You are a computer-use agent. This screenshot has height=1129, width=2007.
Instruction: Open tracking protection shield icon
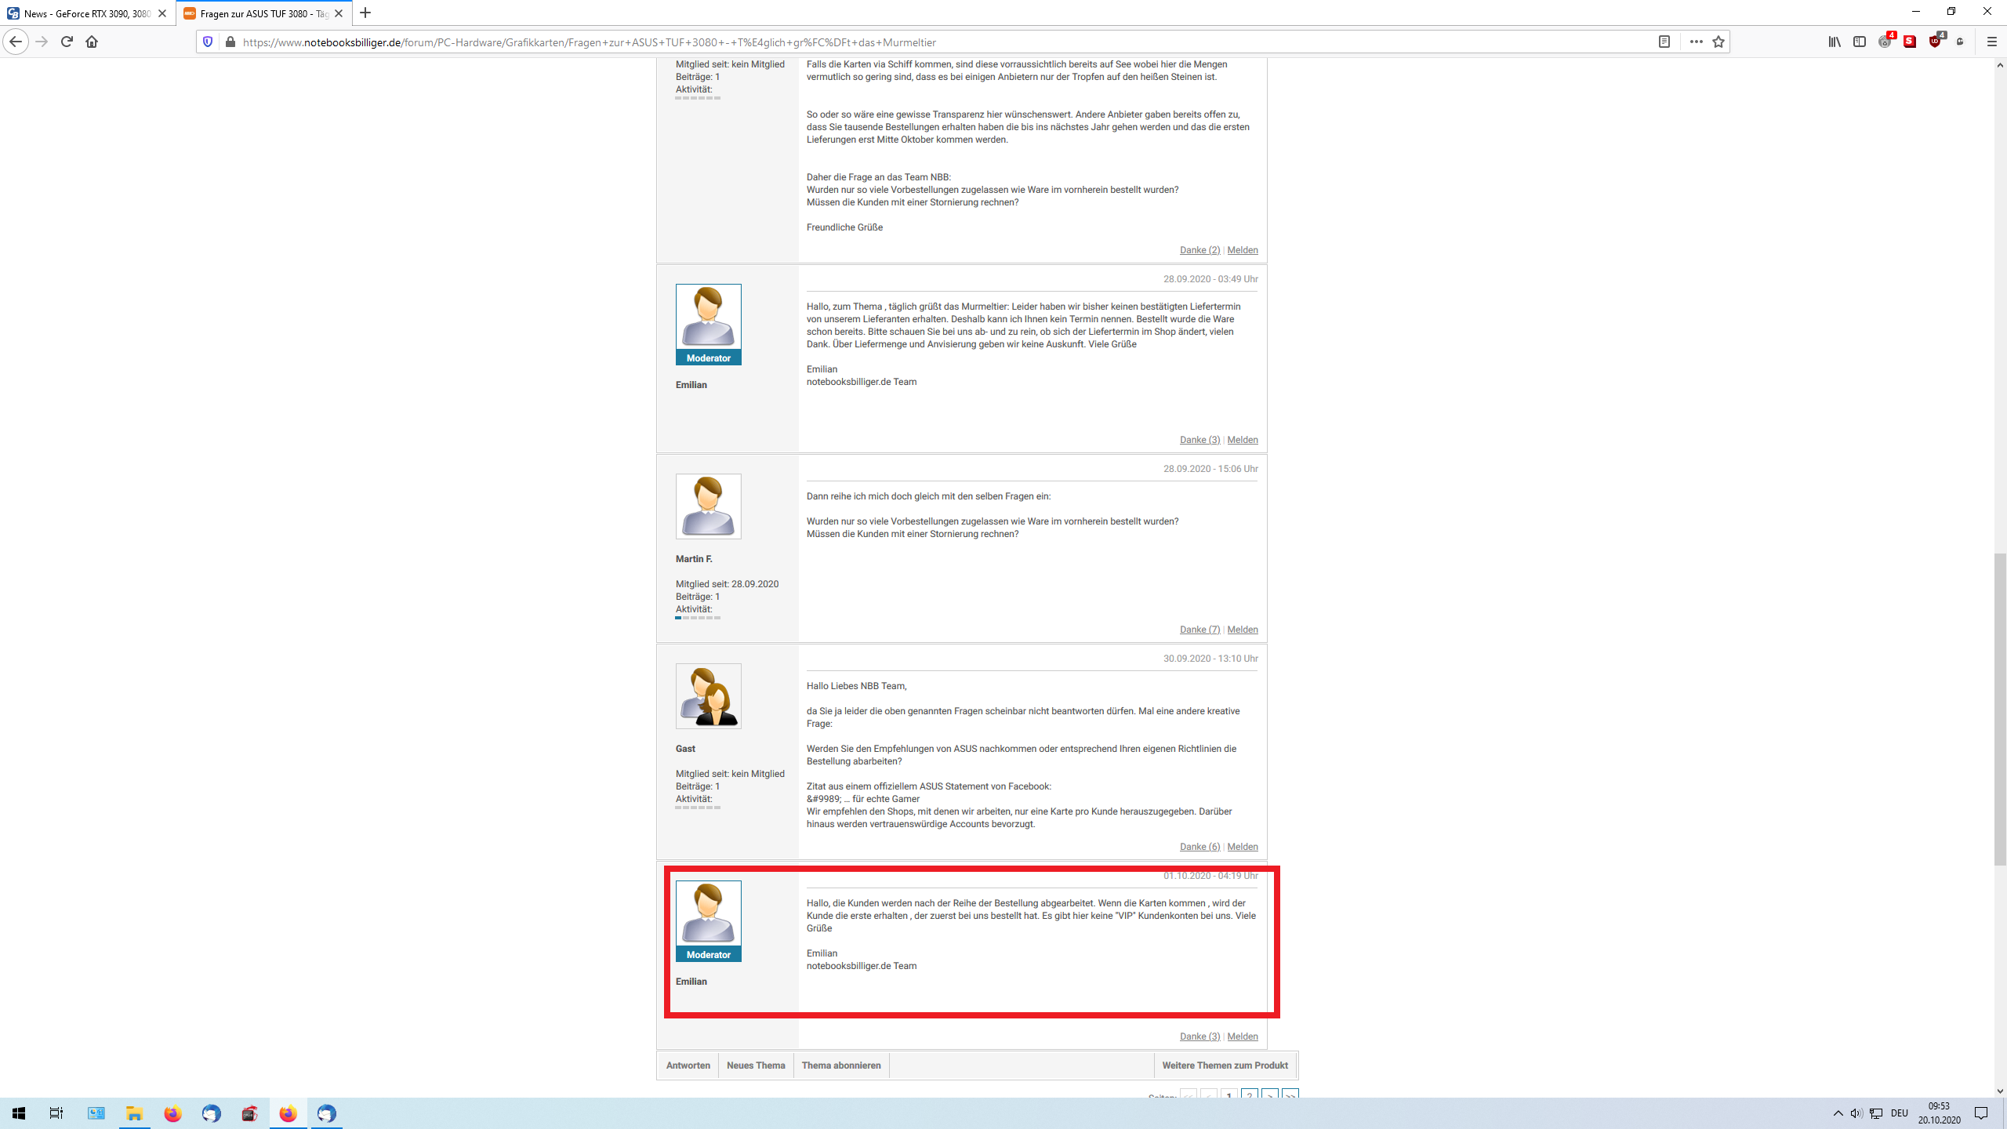(208, 42)
